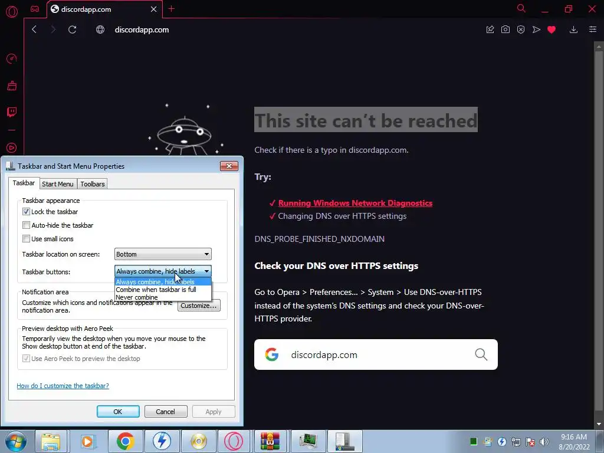
Task: Click the This site can't be reached heading
Action: pyautogui.click(x=366, y=120)
